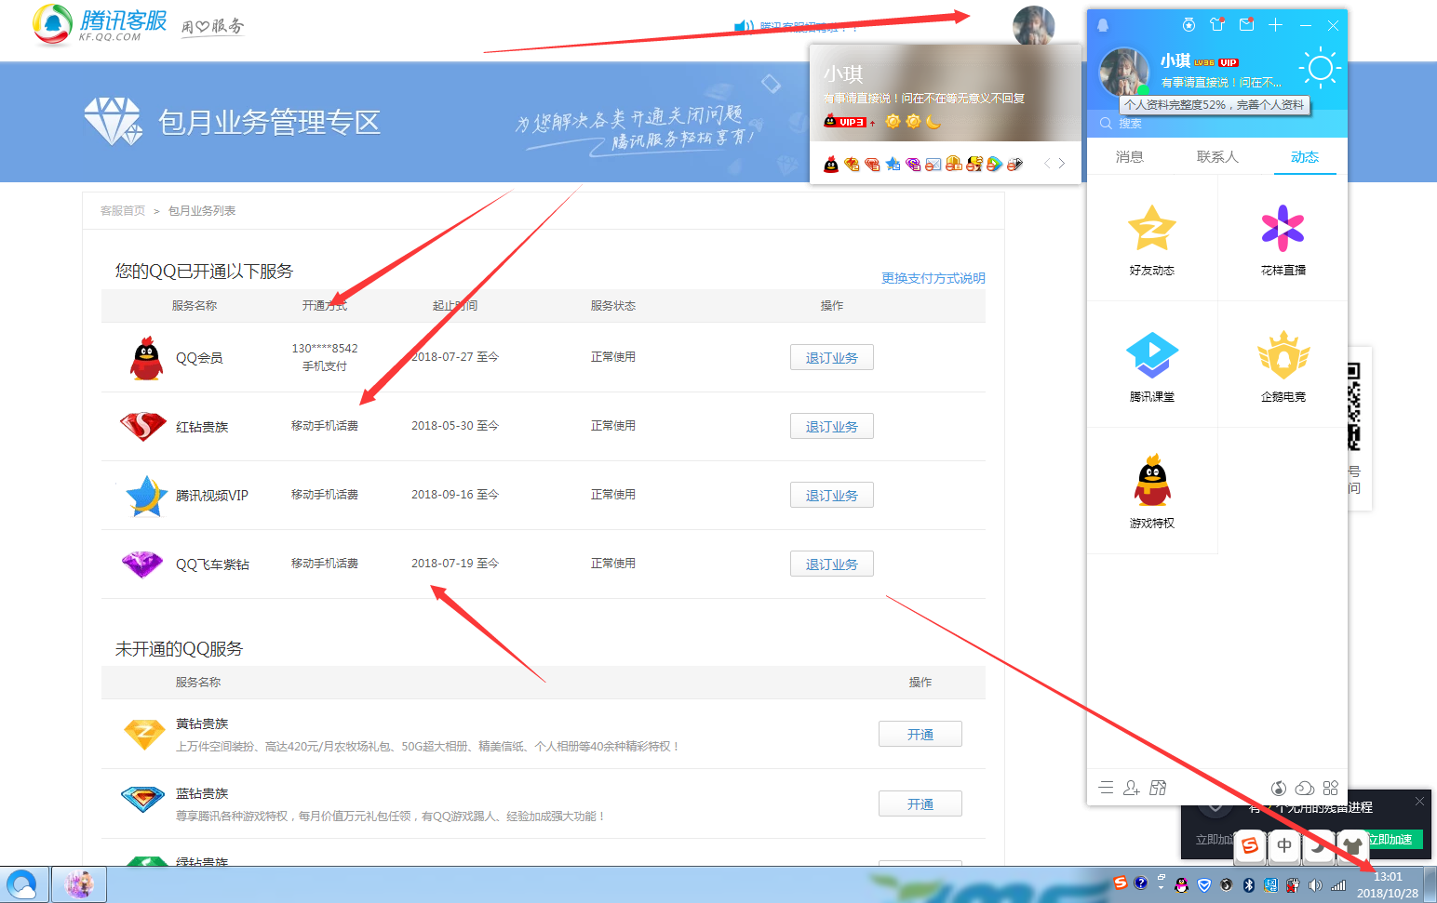This screenshot has height=903, width=1437.
Task: Click 退订业务 for QQ会员
Action: point(832,358)
